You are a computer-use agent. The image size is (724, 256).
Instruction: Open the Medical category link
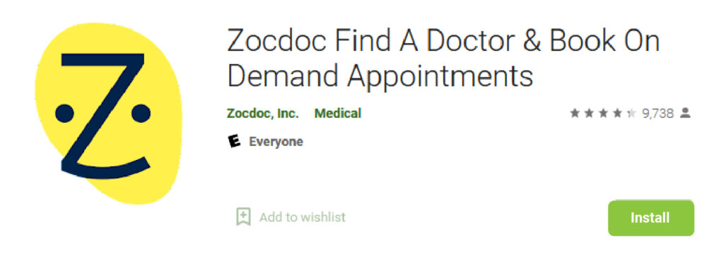click(x=338, y=113)
